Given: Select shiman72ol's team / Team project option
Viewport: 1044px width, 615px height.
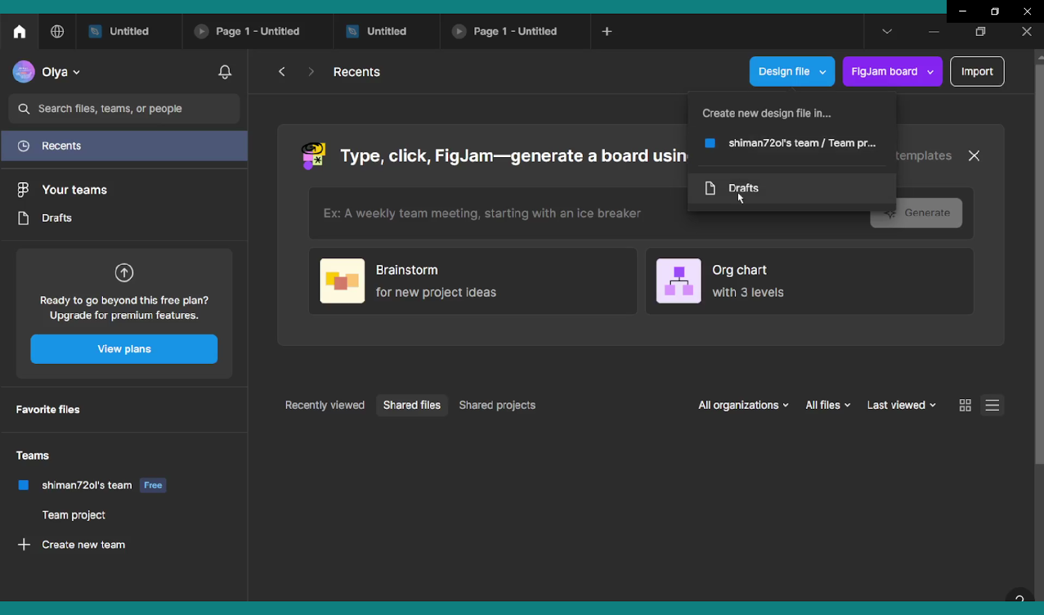Looking at the screenshot, I should click(791, 143).
